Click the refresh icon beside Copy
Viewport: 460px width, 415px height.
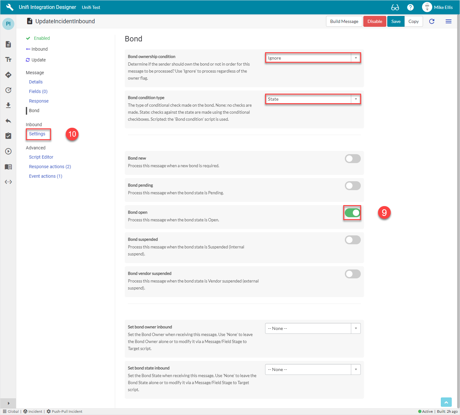pos(432,21)
